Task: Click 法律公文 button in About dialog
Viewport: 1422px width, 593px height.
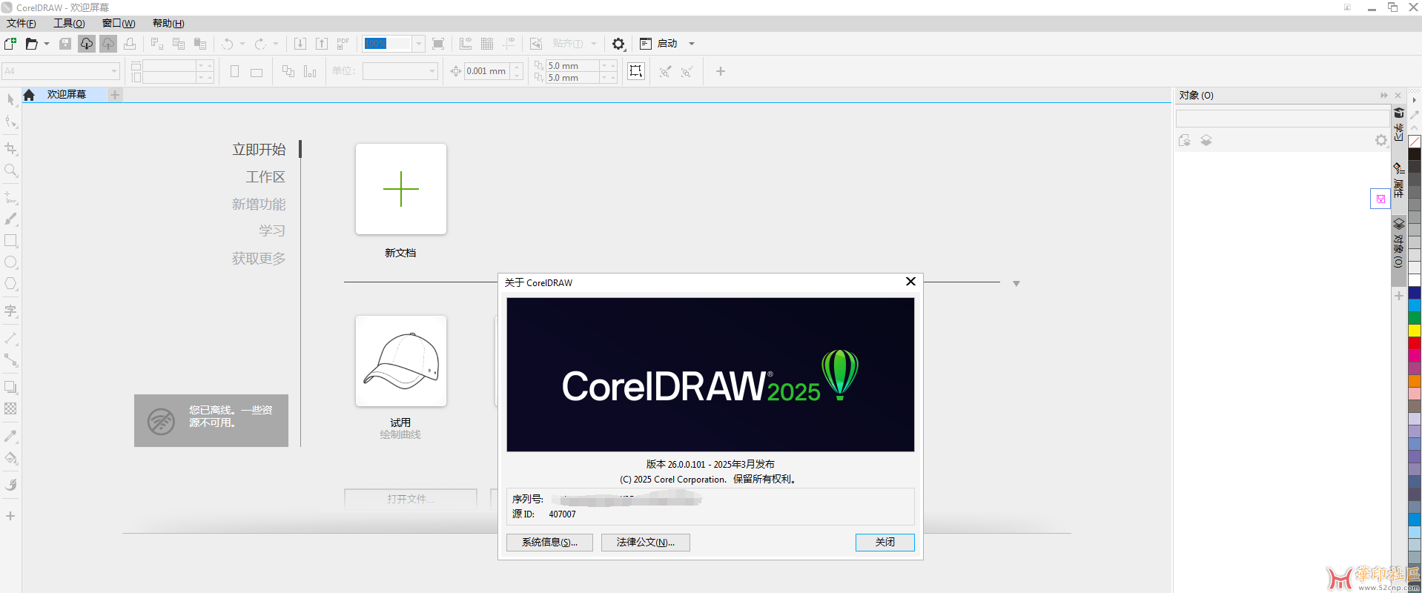Action: (646, 543)
